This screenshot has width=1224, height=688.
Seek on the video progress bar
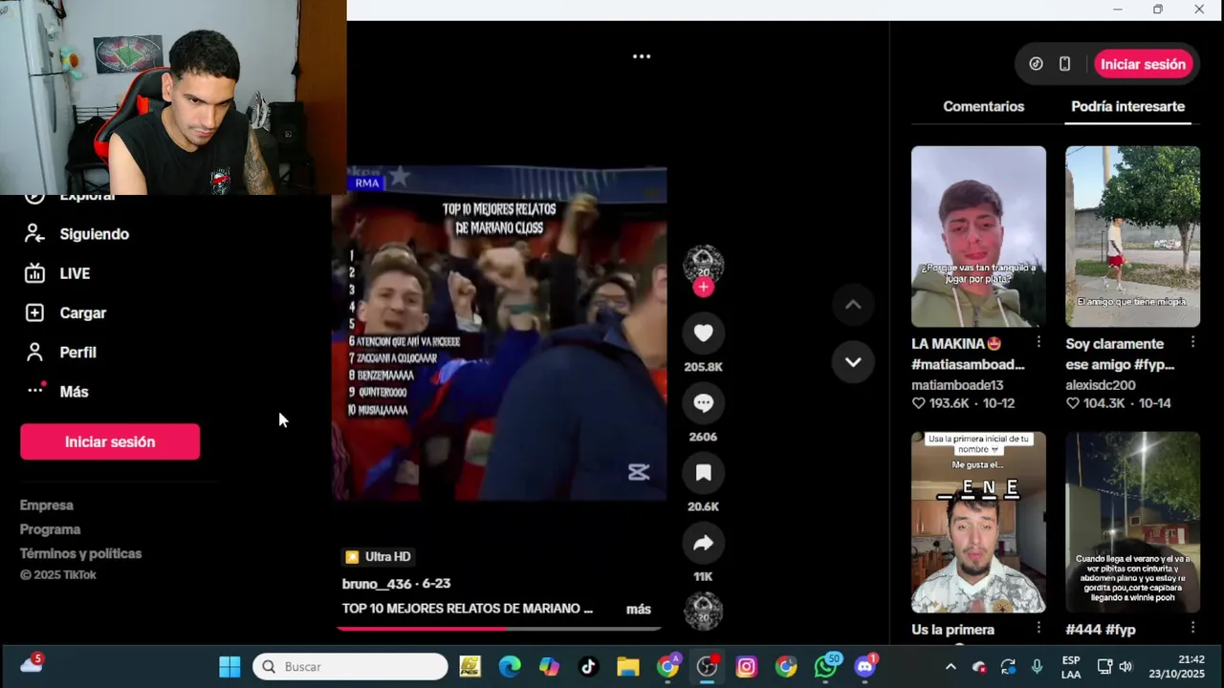[x=498, y=628]
